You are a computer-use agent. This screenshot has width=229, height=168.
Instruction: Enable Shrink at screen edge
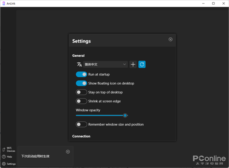81,101
